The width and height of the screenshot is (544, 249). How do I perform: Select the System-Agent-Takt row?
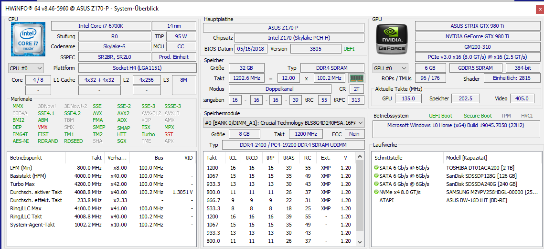click(x=102, y=225)
